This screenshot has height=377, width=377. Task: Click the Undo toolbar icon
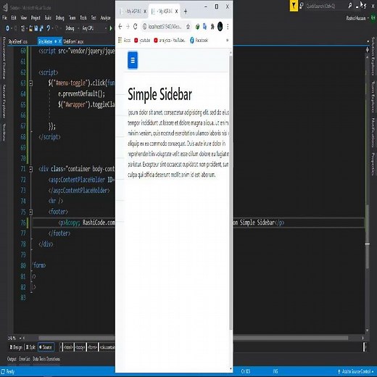[49, 28]
